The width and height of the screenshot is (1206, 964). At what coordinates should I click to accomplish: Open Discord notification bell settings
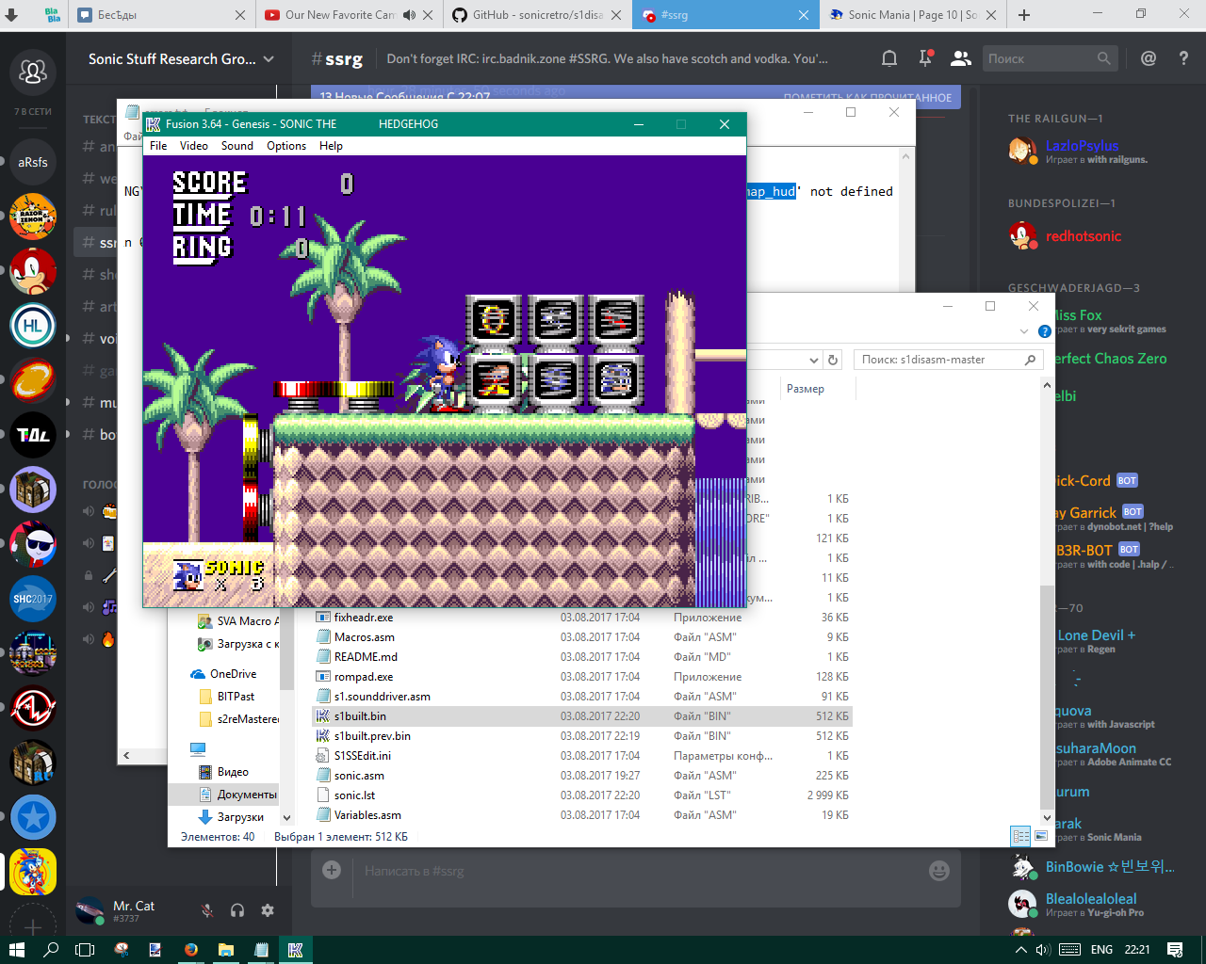tap(888, 58)
